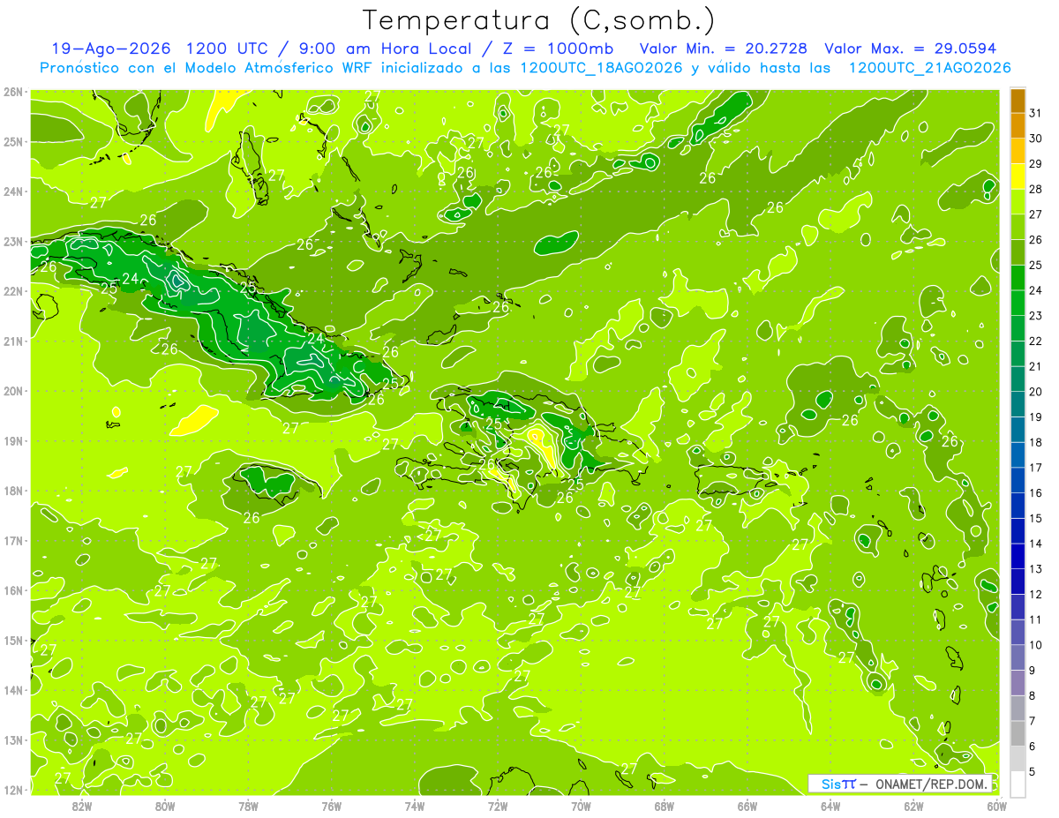Click the "23N" latitude axis label

coord(13,241)
